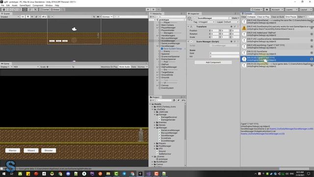Click the plus button in Project panel
The height and width of the screenshot is (177, 314).
click(x=151, y=100)
